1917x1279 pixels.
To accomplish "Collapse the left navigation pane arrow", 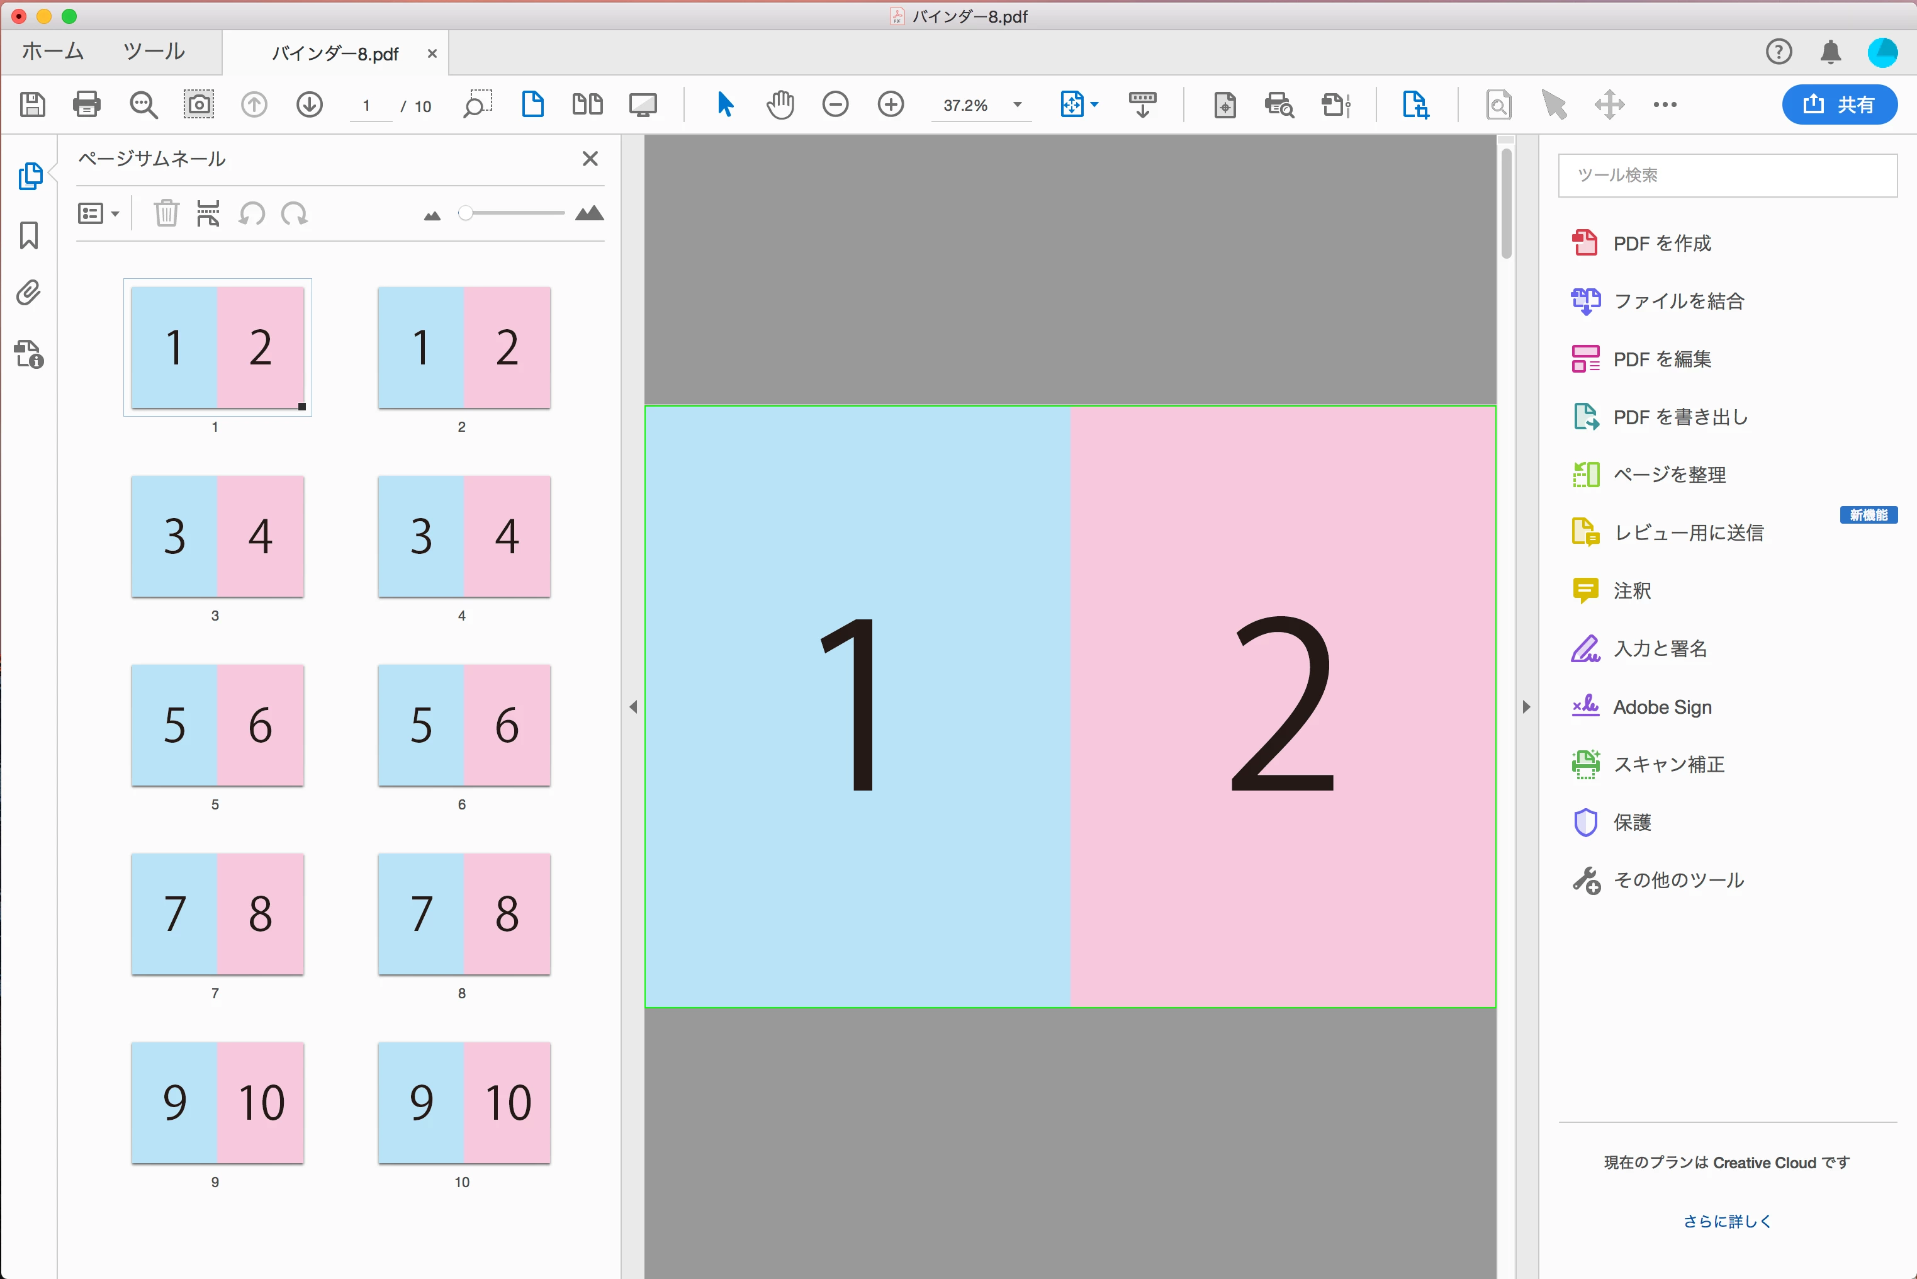I will 632,707.
